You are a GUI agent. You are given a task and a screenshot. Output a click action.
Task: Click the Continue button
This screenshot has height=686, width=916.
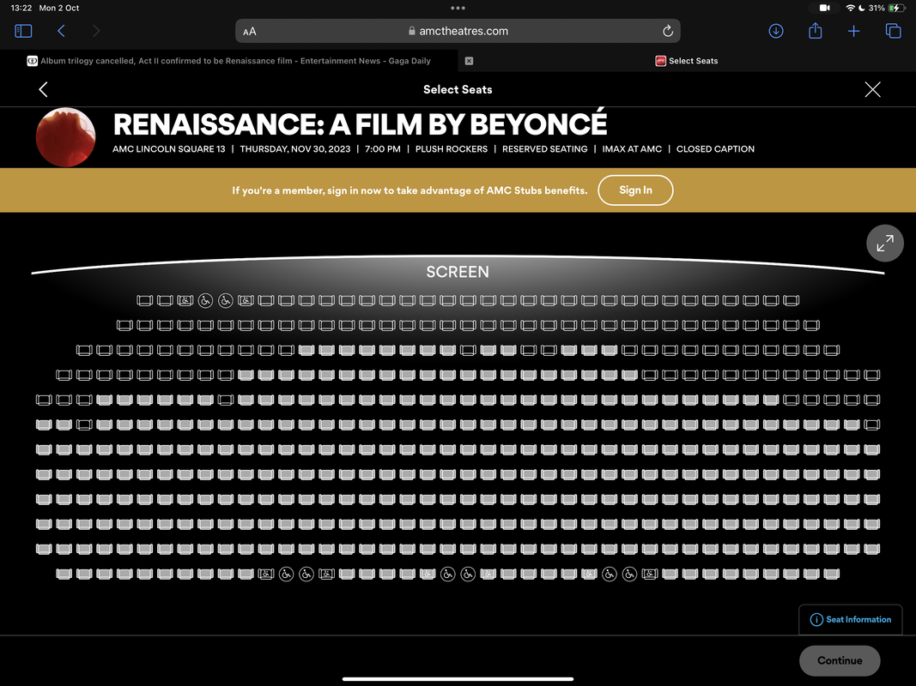click(x=840, y=660)
